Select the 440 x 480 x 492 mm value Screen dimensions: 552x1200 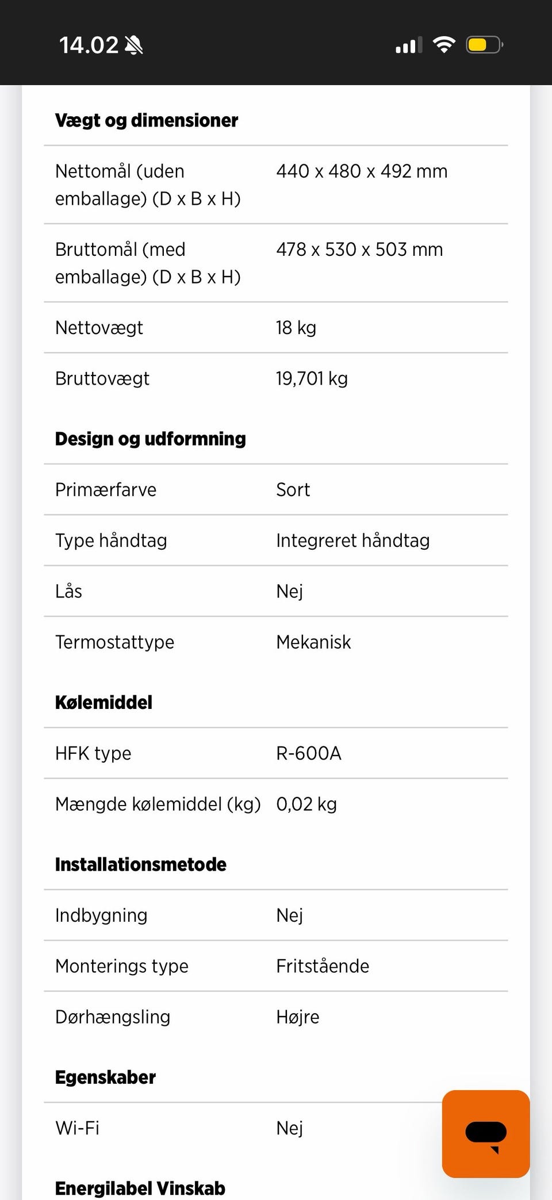coord(362,171)
